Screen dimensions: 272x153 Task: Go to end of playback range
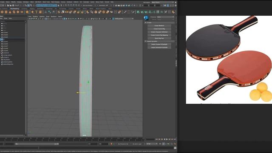click(x=175, y=139)
